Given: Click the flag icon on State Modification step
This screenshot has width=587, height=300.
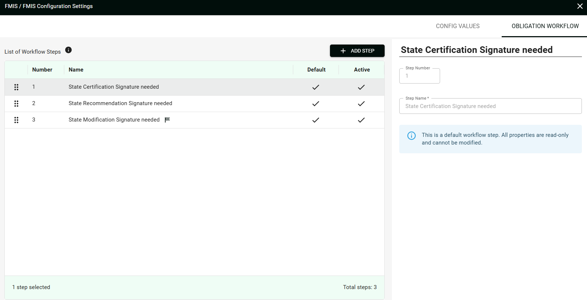Looking at the screenshot, I should pos(167,120).
